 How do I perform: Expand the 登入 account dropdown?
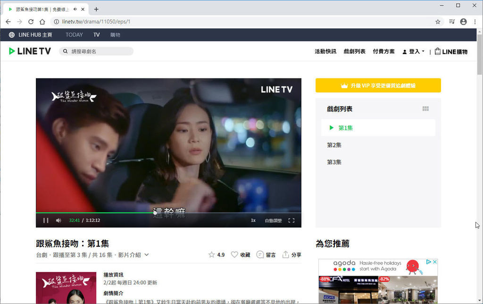coord(413,51)
